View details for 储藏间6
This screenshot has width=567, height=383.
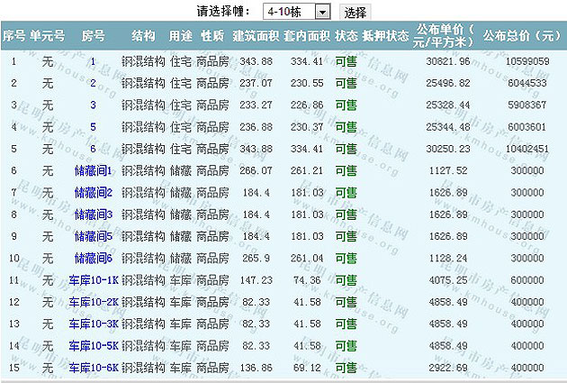coord(93,258)
